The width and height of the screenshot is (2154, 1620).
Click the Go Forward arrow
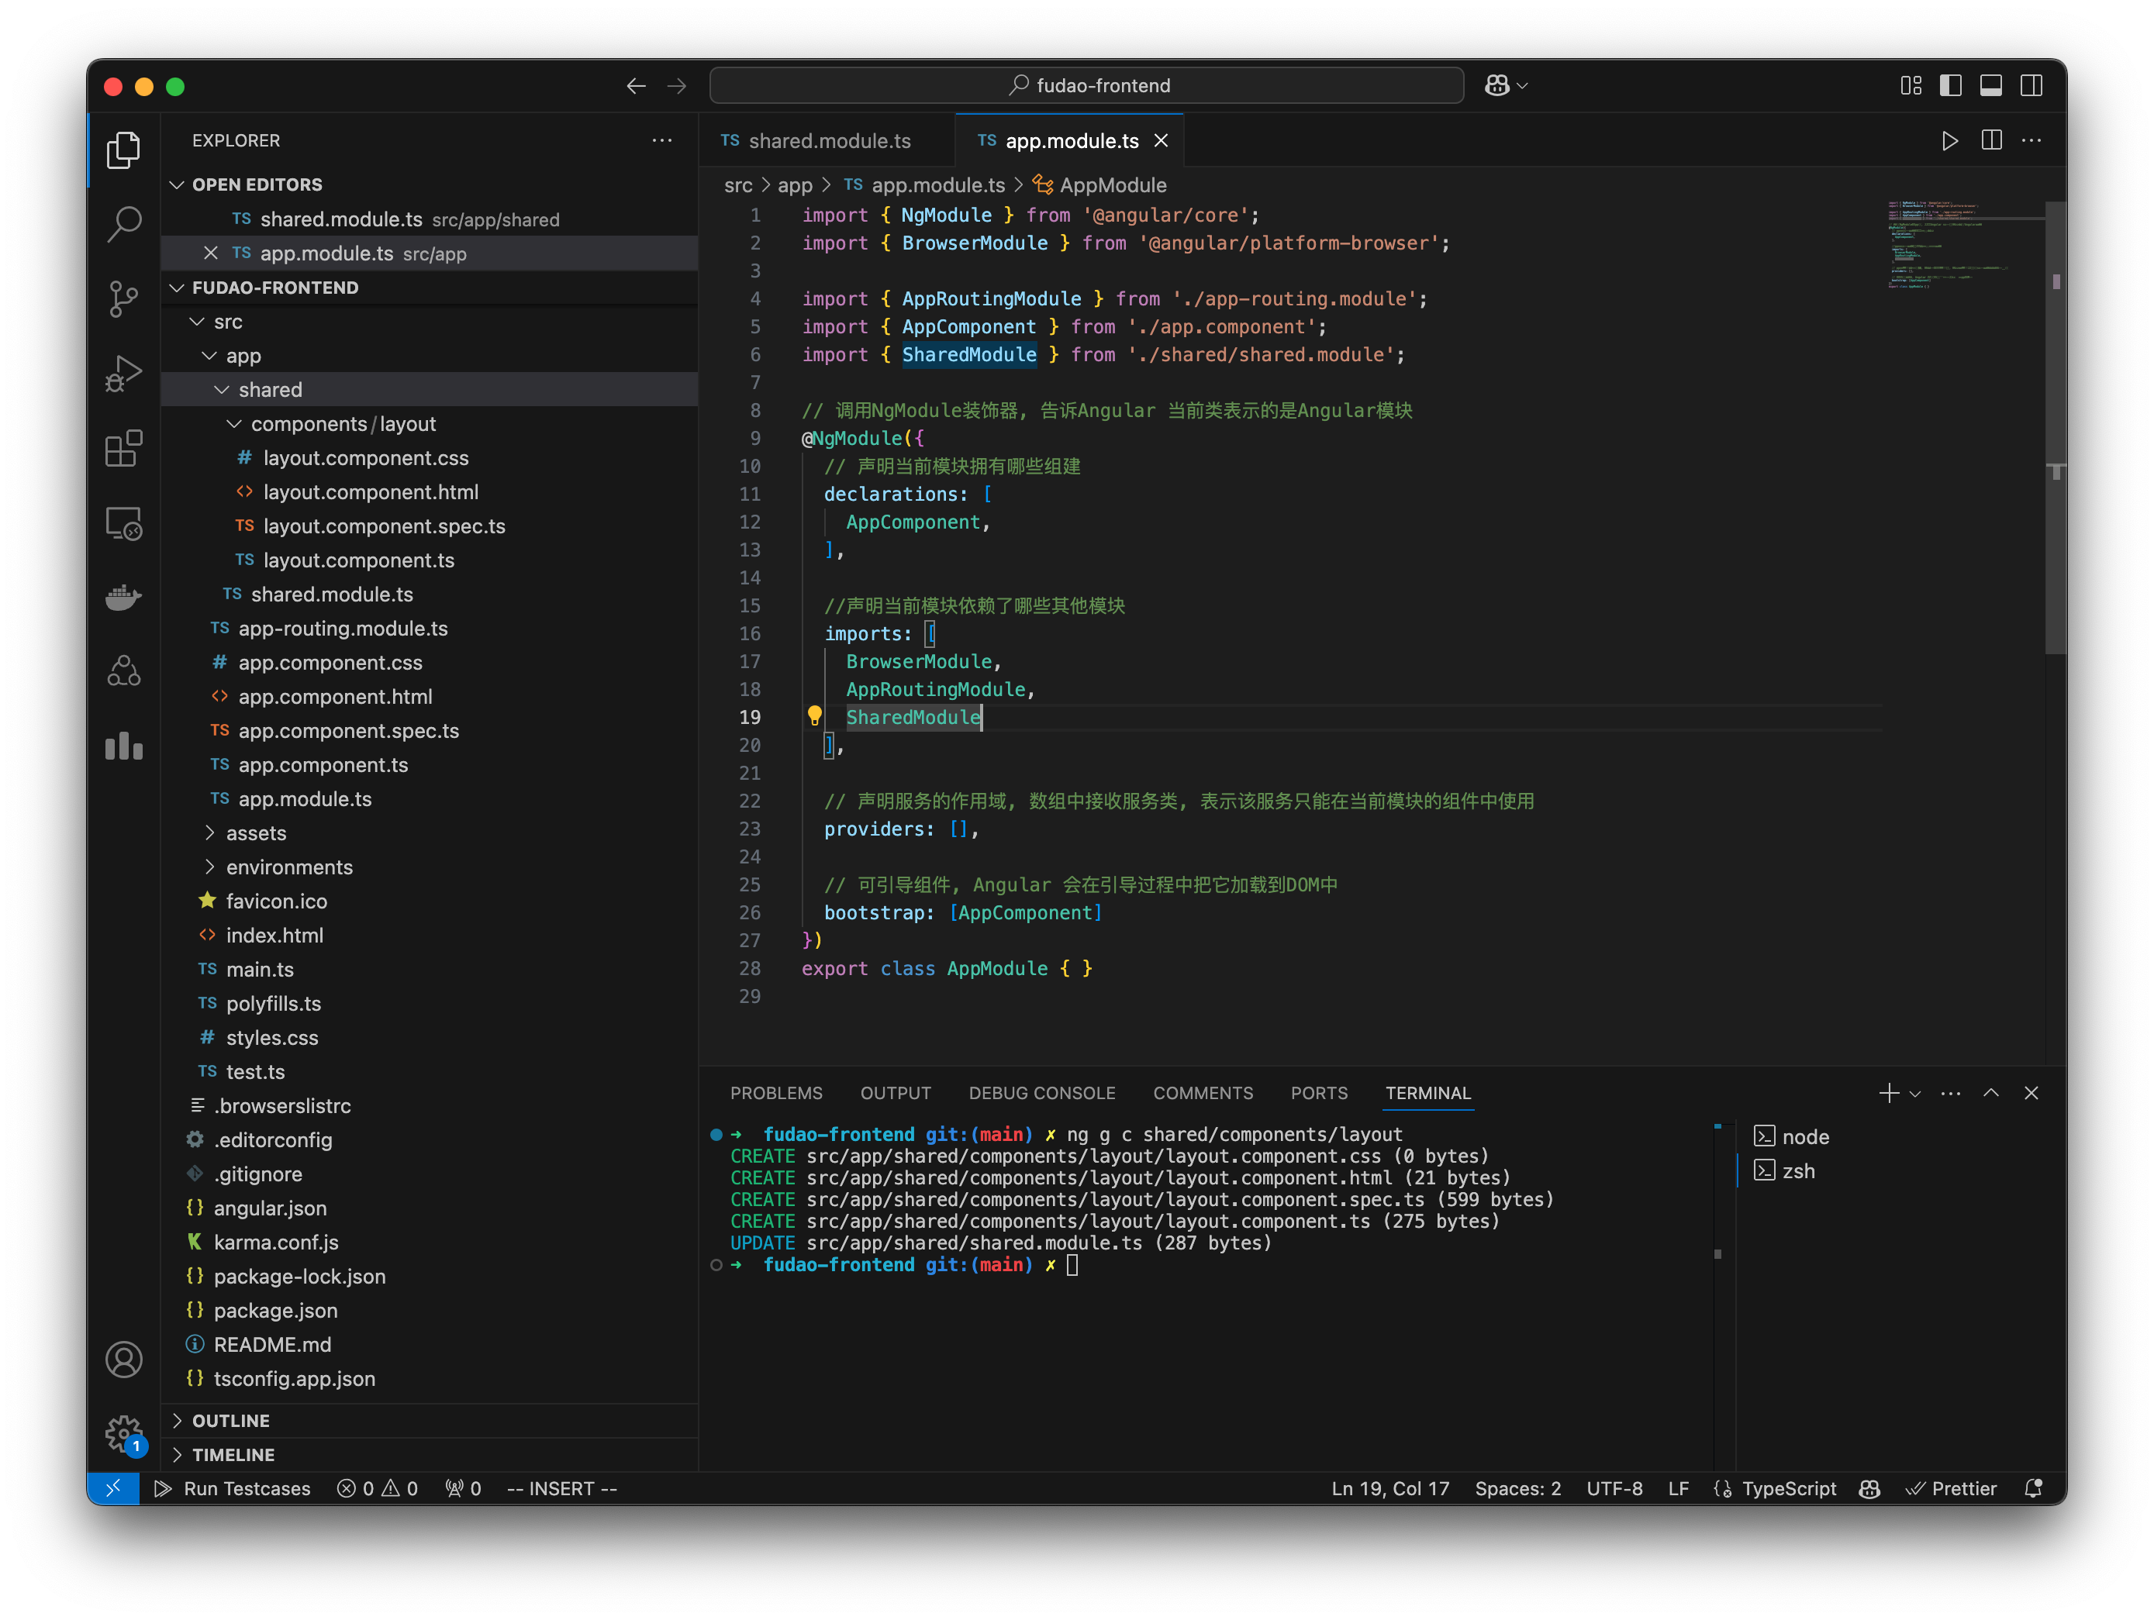pos(677,86)
